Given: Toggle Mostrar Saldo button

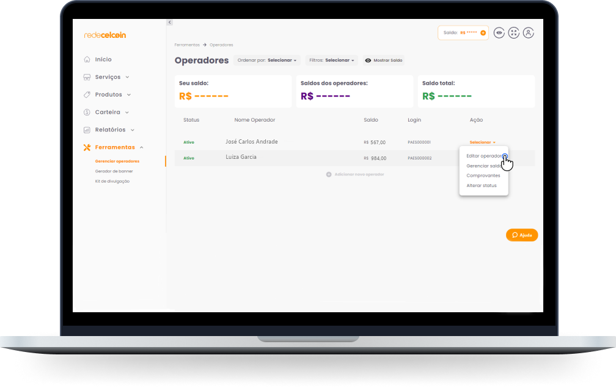Looking at the screenshot, I should [x=383, y=60].
